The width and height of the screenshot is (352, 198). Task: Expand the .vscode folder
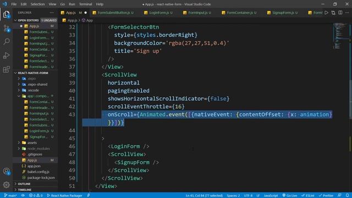coord(33,90)
